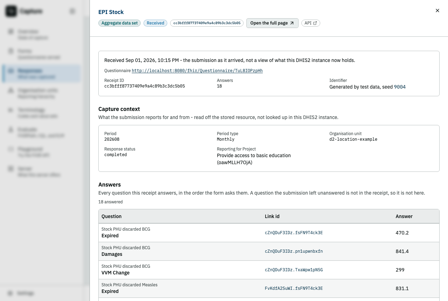Screen dimensions: 448x301
Task: Click the test data seed 9004
Action: tap(400, 87)
